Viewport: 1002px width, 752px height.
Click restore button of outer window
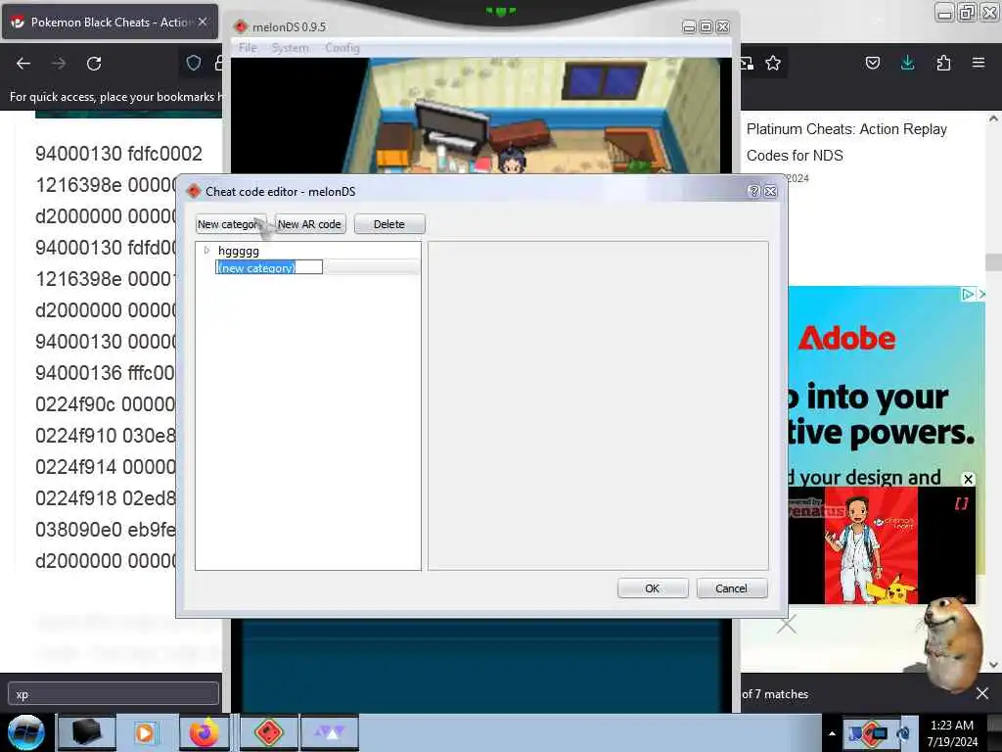(x=967, y=12)
